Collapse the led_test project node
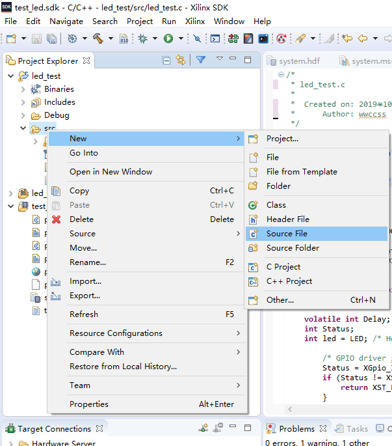This screenshot has height=446, width=392. [x=11, y=76]
